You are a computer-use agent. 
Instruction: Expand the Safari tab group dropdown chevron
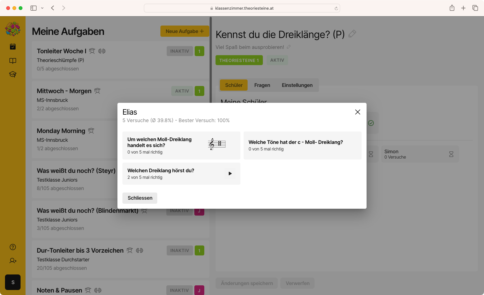point(42,8)
